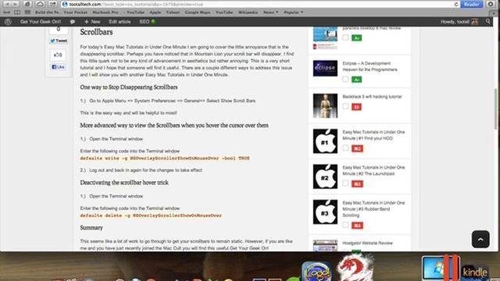
Task: Open the Get Your Geek On! site menu
Action: (41, 22)
